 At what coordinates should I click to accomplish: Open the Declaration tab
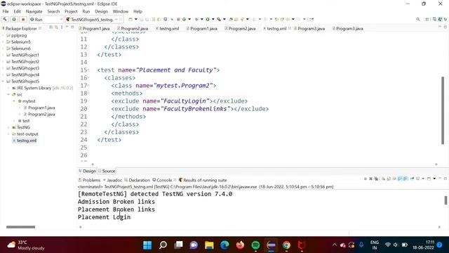tap(138, 180)
